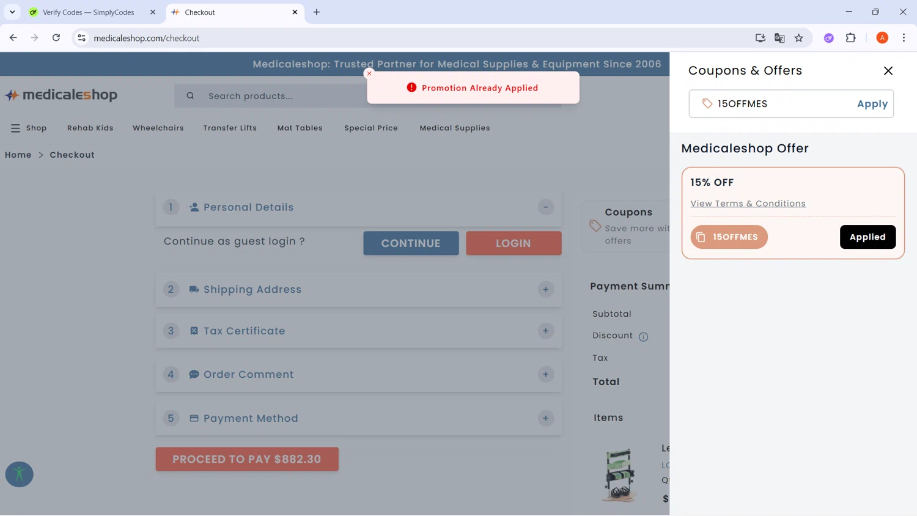This screenshot has width=917, height=516.
Task: Open the Extensions puzzle icon
Action: coord(851,38)
